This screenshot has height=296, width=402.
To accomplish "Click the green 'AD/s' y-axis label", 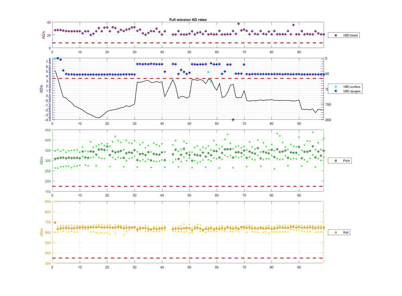I will tap(42, 161).
